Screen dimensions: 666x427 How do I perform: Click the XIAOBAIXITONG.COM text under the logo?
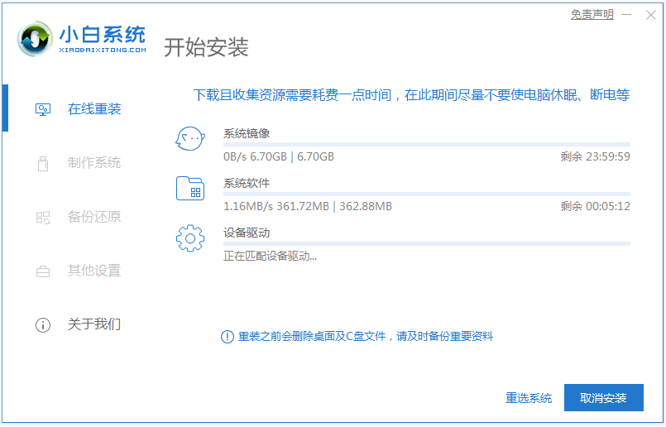pos(103,50)
